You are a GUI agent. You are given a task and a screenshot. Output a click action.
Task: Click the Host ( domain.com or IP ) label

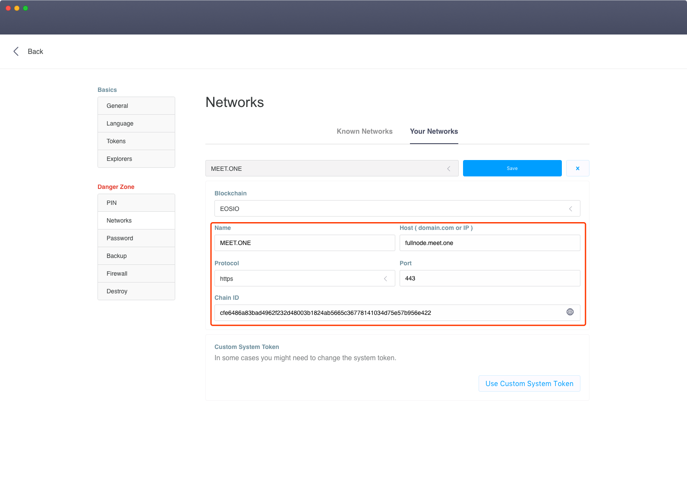(436, 228)
